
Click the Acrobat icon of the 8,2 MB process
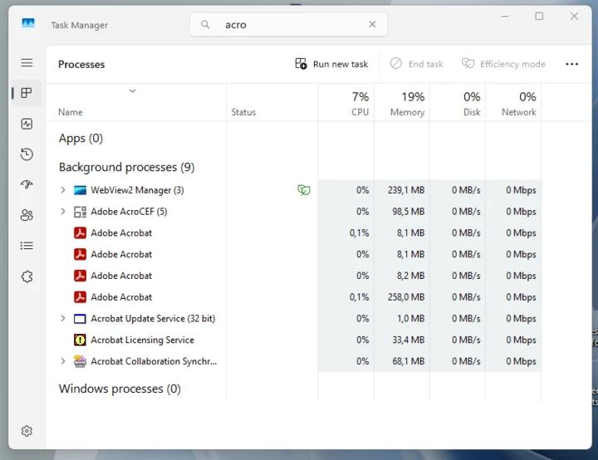pos(80,276)
